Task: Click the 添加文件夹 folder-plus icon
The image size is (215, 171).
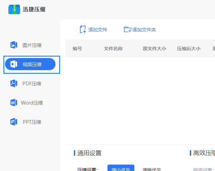Action: 127,30
